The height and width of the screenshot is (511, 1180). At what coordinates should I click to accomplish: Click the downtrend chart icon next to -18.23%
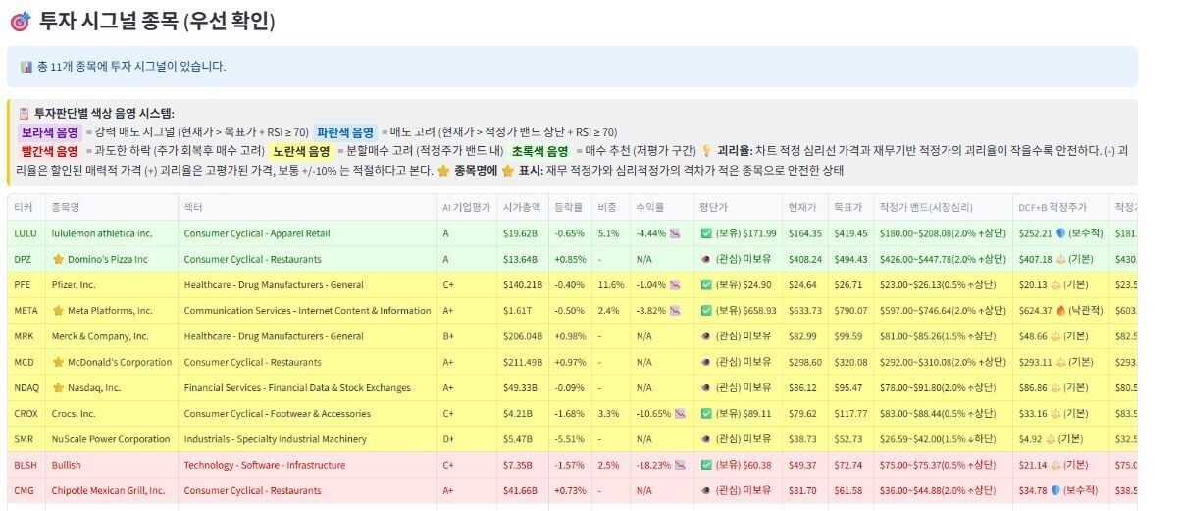(x=679, y=465)
